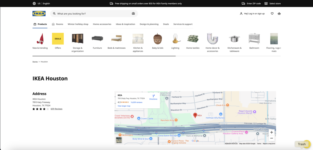
Task: Select the Flooring, rugs & mats image
Action: (x=274, y=39)
